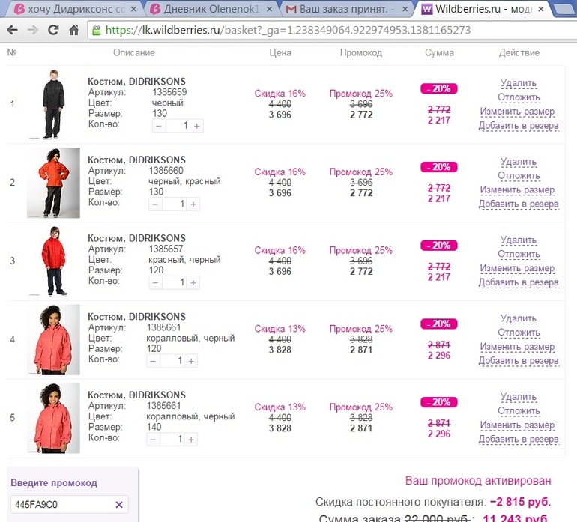Click 'Добавить в резерв' for item 5

519,440
